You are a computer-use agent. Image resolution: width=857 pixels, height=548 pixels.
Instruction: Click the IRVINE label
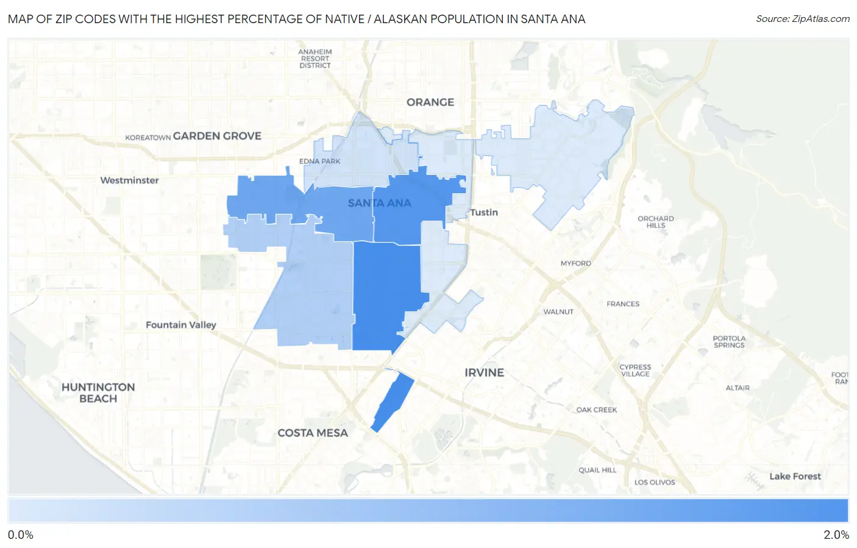[x=484, y=372]
